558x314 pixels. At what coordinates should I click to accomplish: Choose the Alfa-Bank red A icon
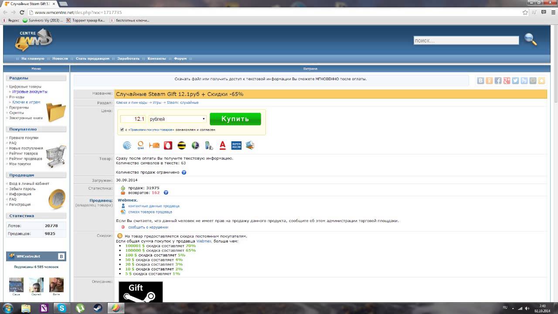(x=222, y=145)
